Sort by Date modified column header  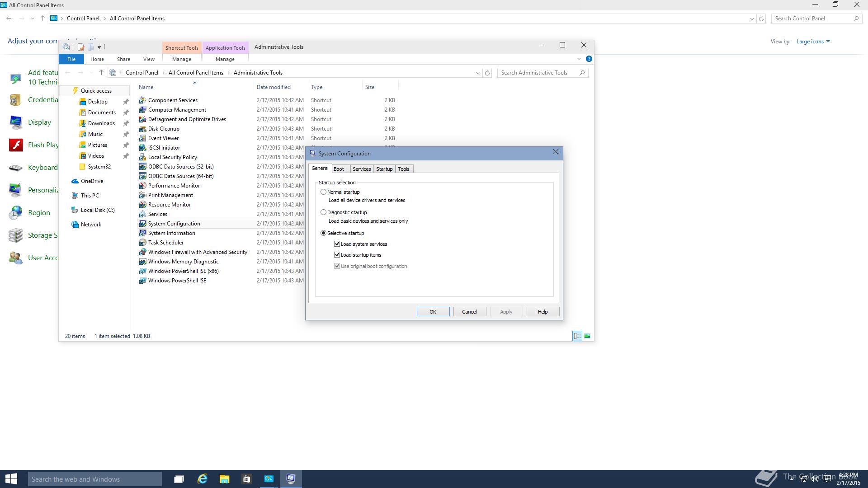pos(274,87)
